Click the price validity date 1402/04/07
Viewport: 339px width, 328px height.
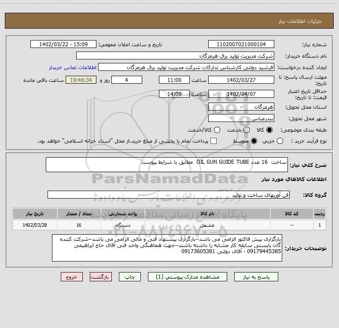point(241,94)
